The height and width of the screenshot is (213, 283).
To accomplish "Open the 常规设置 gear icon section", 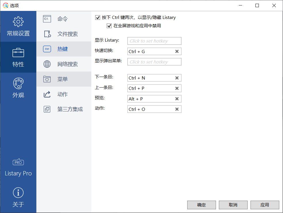I will [18, 22].
